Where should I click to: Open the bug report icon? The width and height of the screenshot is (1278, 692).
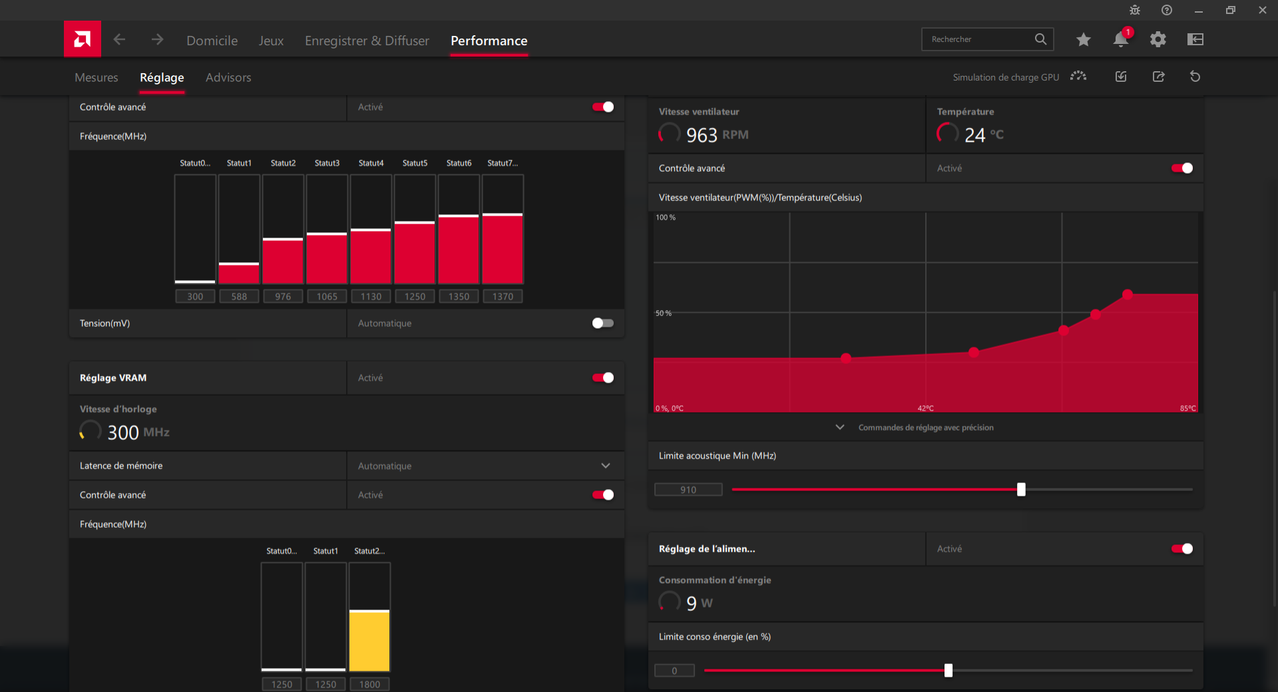coord(1135,10)
